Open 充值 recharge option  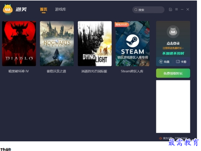click(164, 62)
